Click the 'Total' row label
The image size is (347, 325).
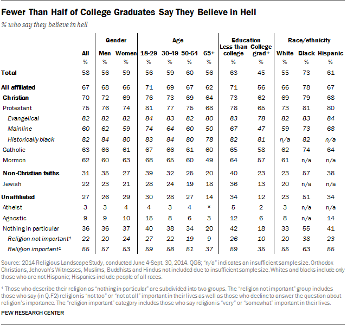[9, 72]
